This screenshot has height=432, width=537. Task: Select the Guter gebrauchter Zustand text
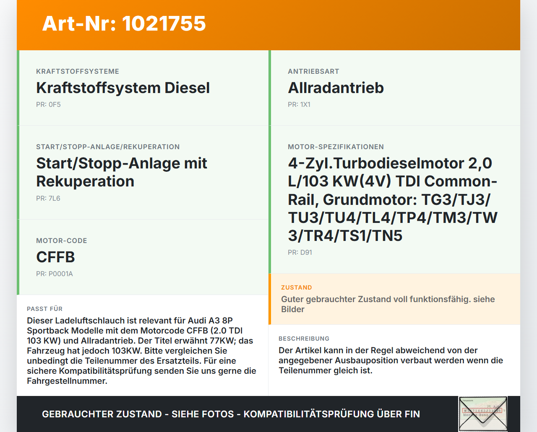pyautogui.click(x=388, y=304)
